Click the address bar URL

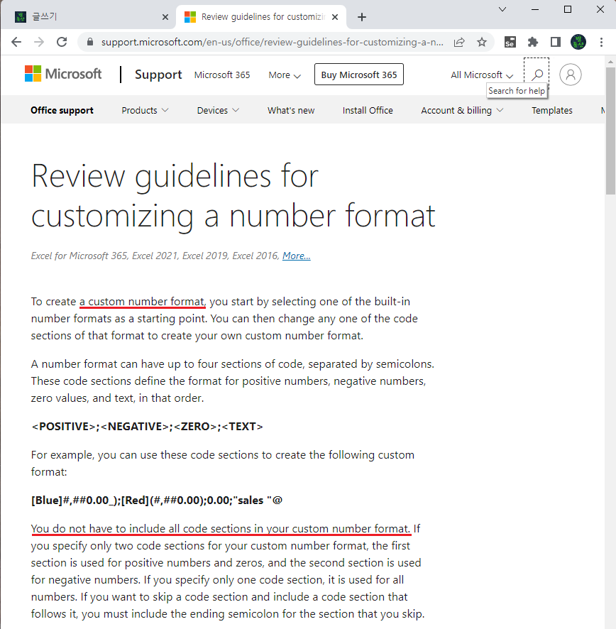273,42
